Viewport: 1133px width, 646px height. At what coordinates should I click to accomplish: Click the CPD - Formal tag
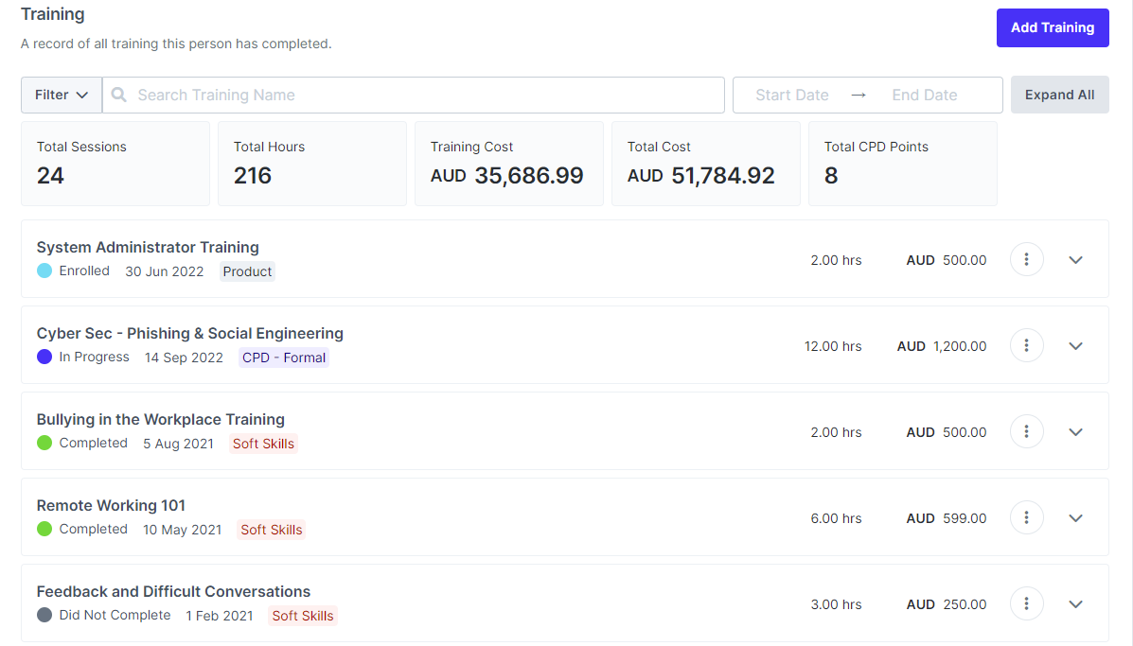coord(283,358)
